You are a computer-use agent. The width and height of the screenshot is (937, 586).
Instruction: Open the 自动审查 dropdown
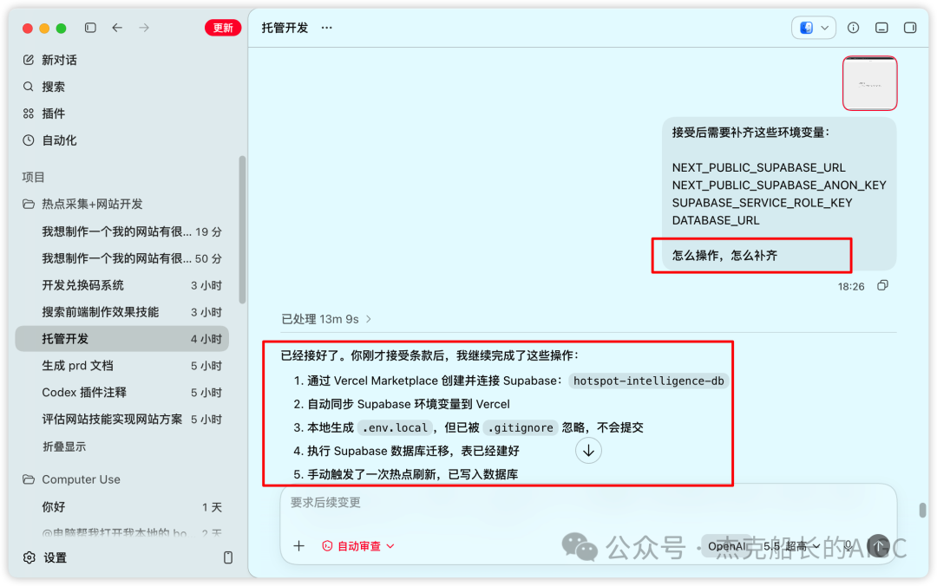point(358,545)
